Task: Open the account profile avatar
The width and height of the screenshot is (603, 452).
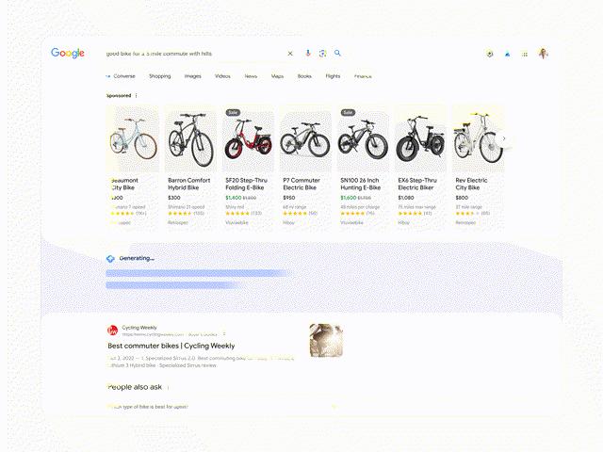Action: [x=543, y=54]
